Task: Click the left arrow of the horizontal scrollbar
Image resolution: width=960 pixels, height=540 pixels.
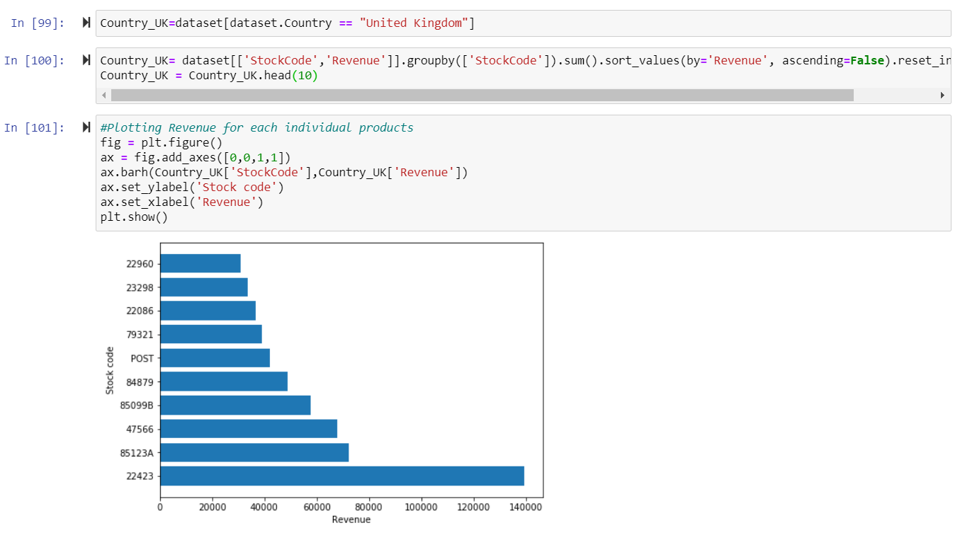Action: point(103,94)
